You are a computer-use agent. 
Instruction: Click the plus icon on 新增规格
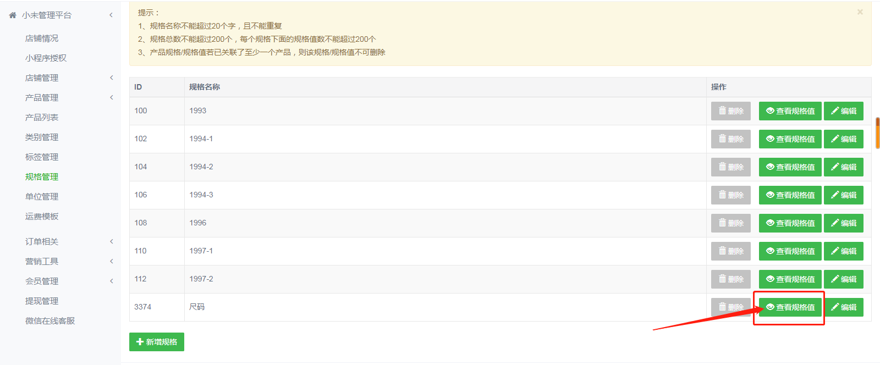pyautogui.click(x=140, y=342)
